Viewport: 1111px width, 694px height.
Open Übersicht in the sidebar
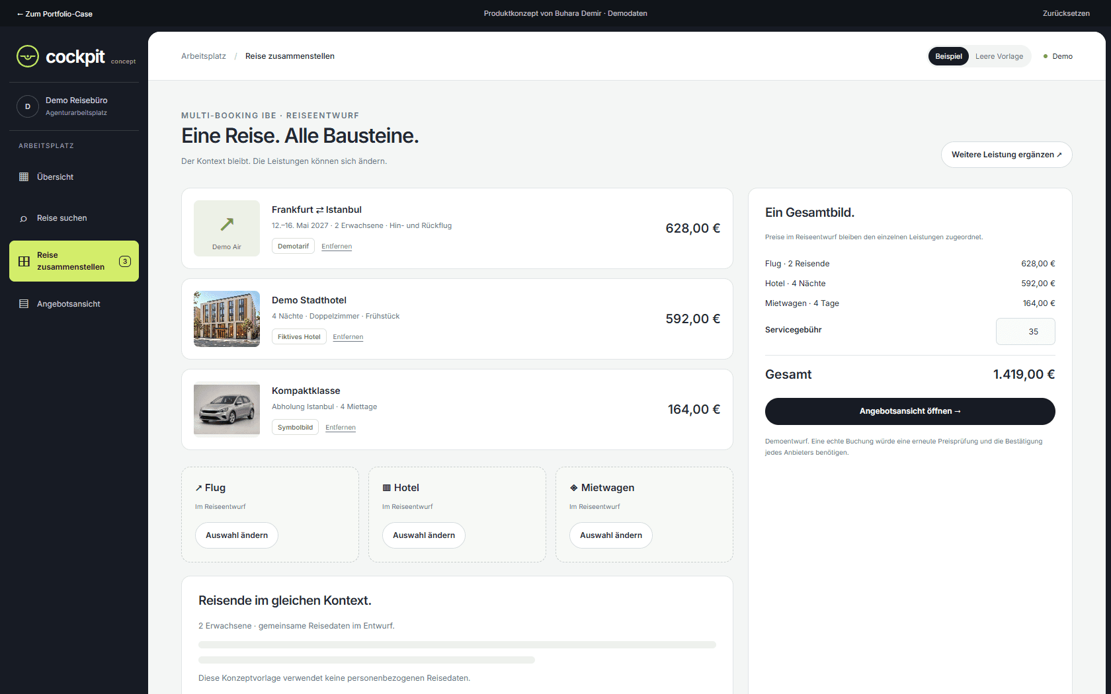coord(74,177)
